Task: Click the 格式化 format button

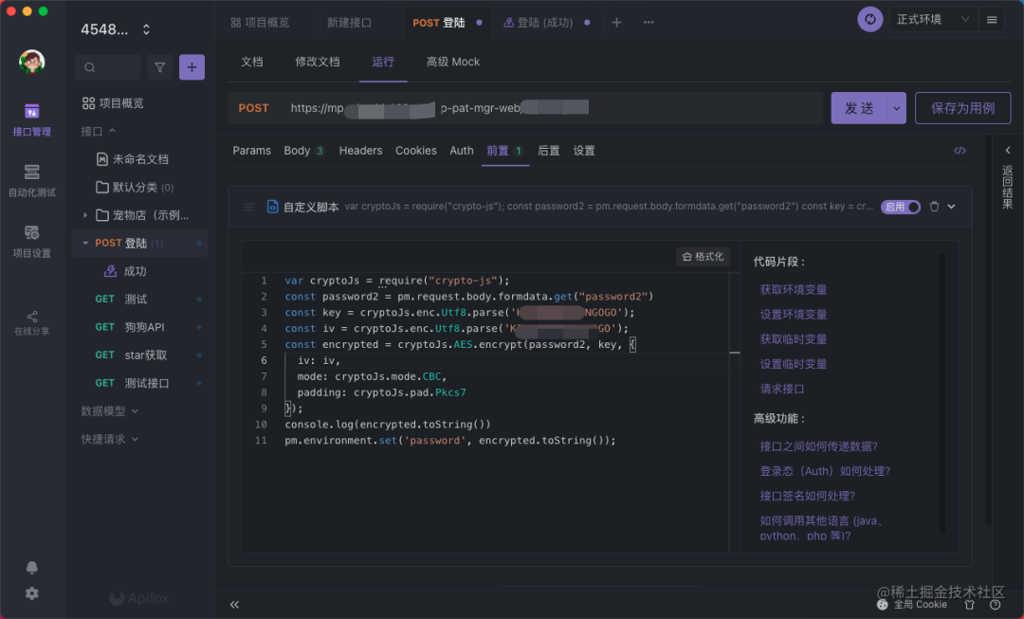Action: (x=703, y=256)
